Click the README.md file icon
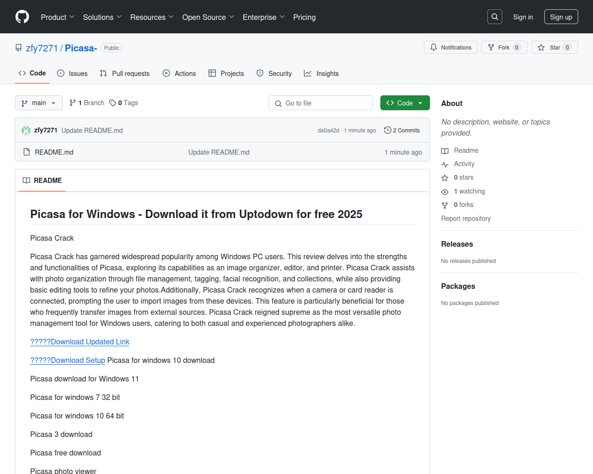Screen dimensions: 593x474 click(x=27, y=152)
